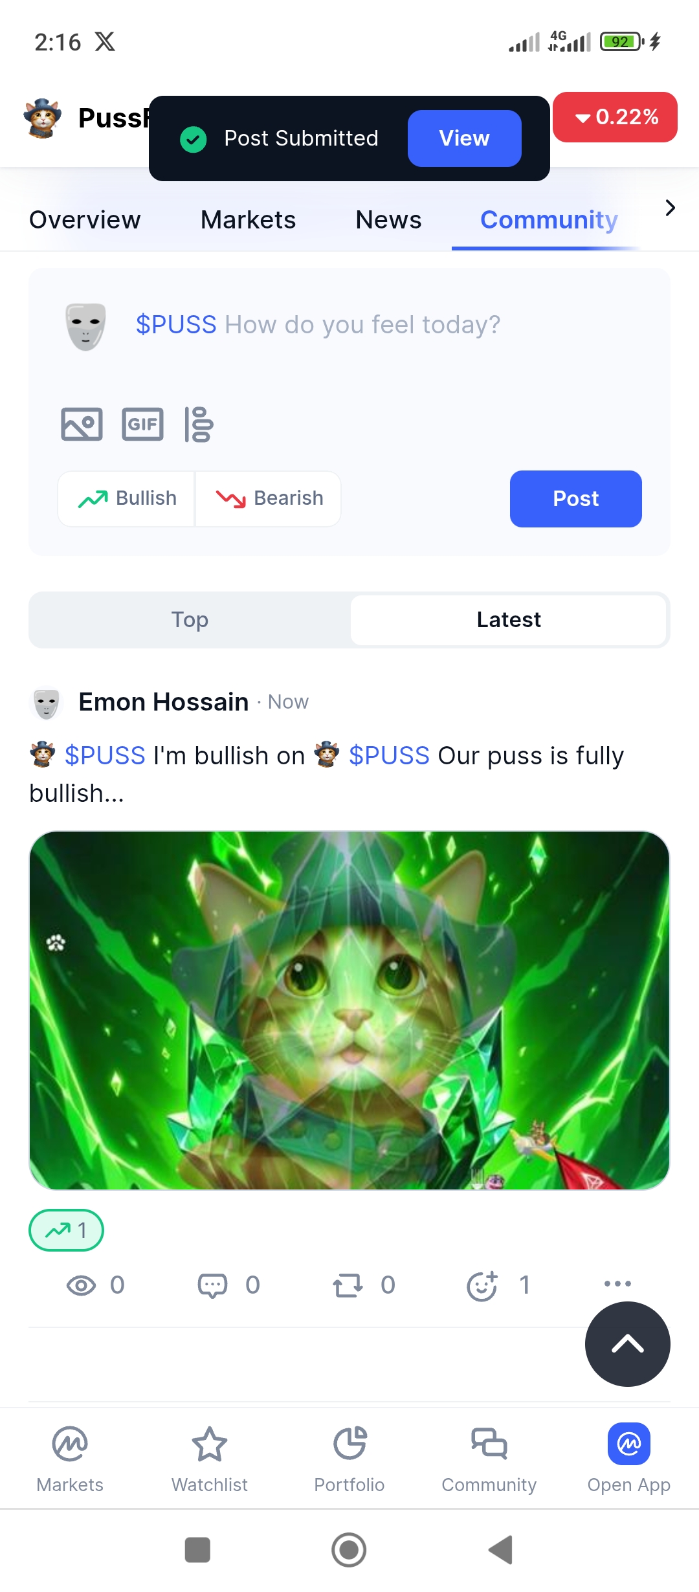Attach an image using the picture icon
The image size is (699, 1592).
pos(82,424)
